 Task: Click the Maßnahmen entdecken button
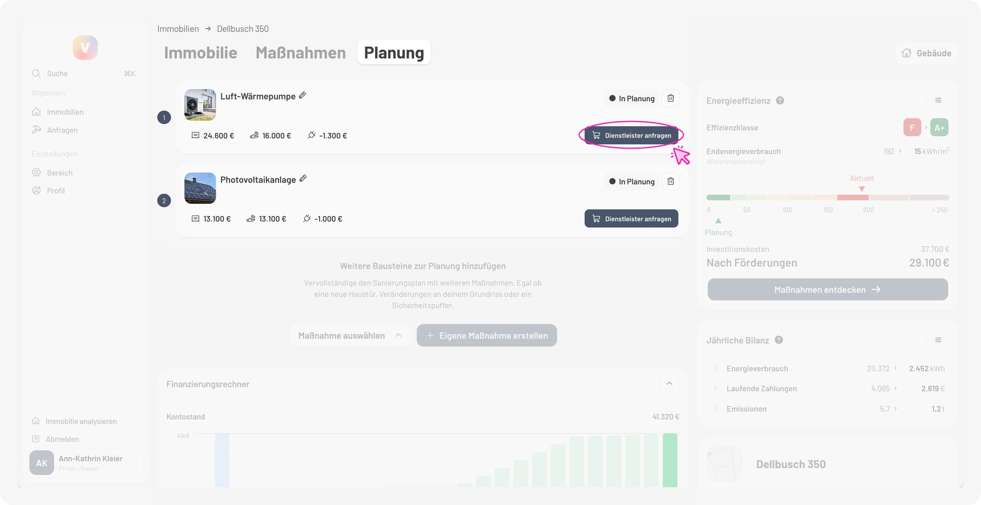tap(827, 290)
